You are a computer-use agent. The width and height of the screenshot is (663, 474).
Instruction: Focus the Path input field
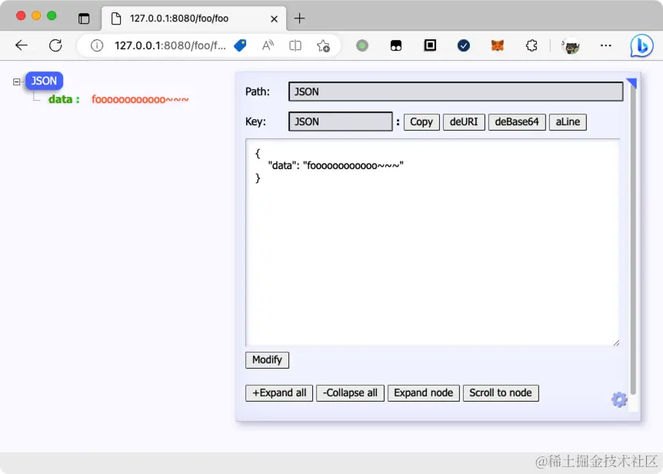point(455,91)
